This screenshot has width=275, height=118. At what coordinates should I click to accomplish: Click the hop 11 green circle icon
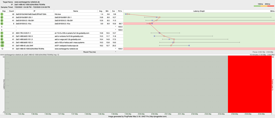point(2,46)
